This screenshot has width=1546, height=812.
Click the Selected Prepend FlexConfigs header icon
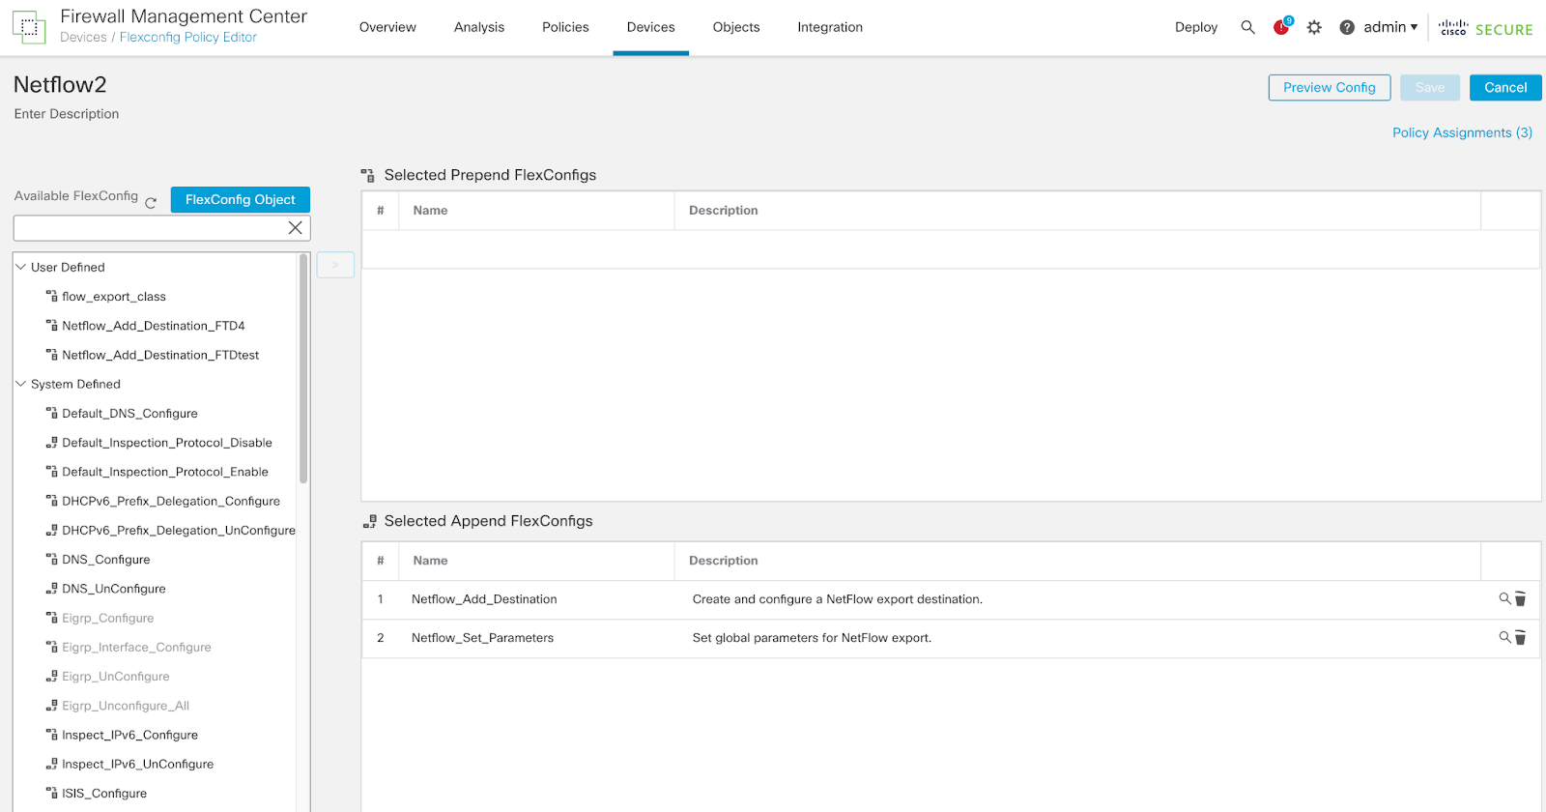pyautogui.click(x=368, y=175)
